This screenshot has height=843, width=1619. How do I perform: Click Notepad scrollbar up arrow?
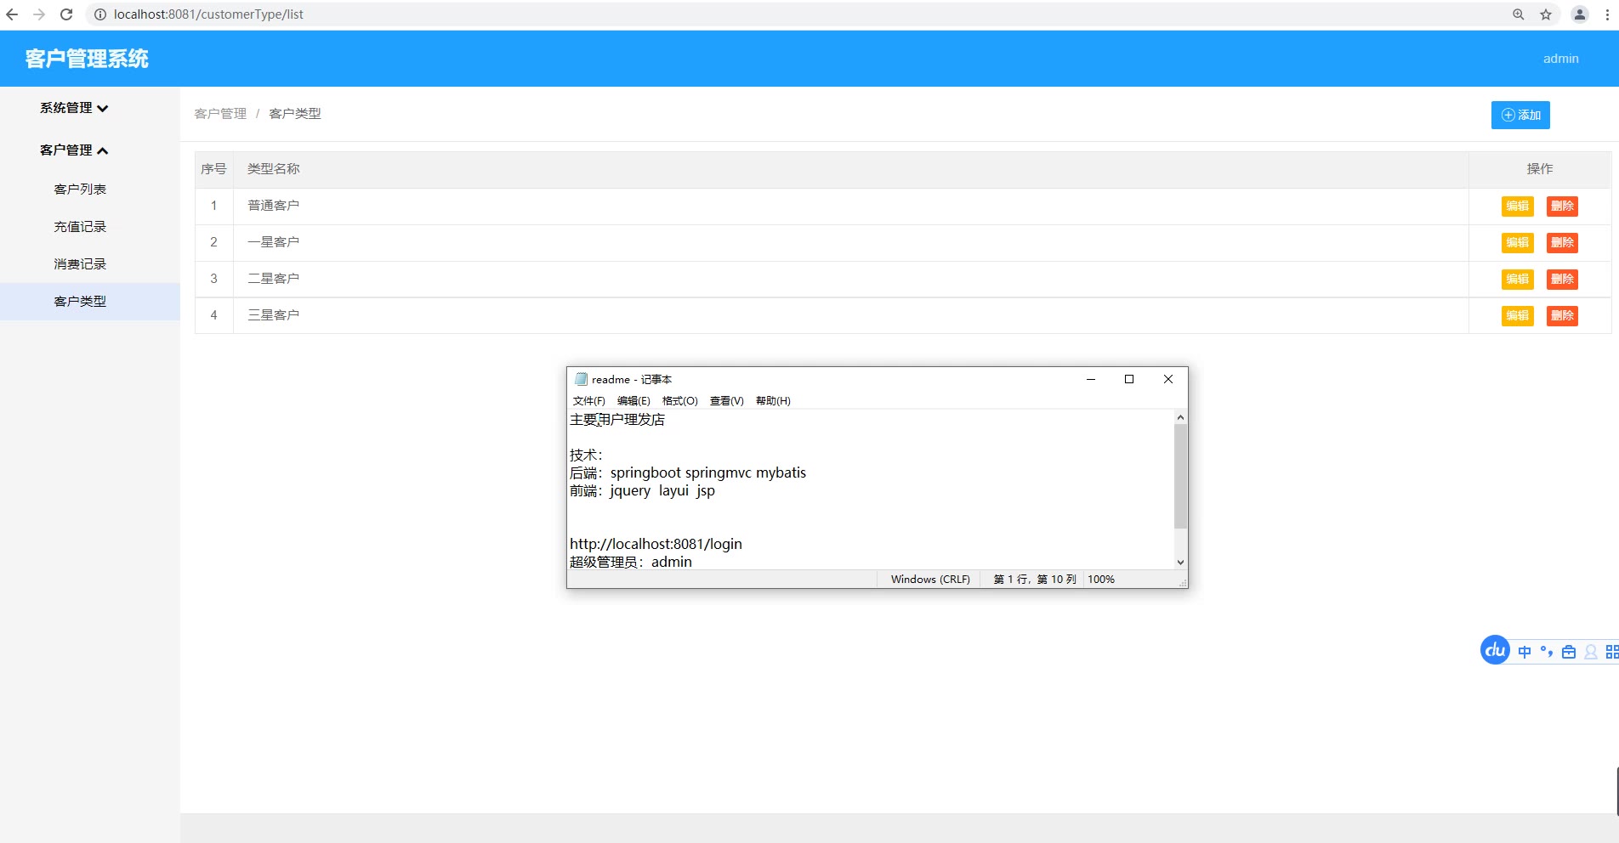click(1180, 417)
